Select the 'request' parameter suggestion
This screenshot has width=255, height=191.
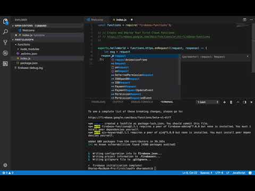pos(145,56)
